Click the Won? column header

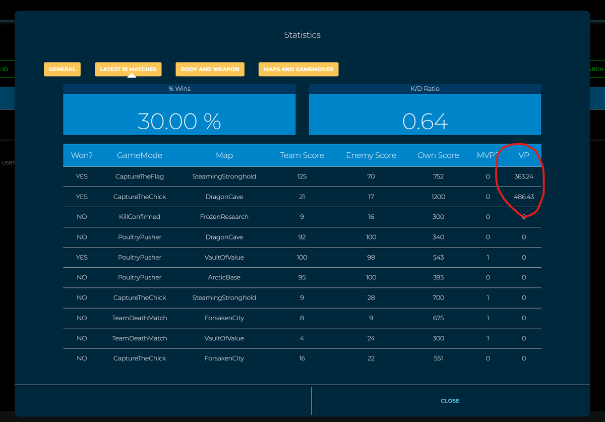[82, 155]
